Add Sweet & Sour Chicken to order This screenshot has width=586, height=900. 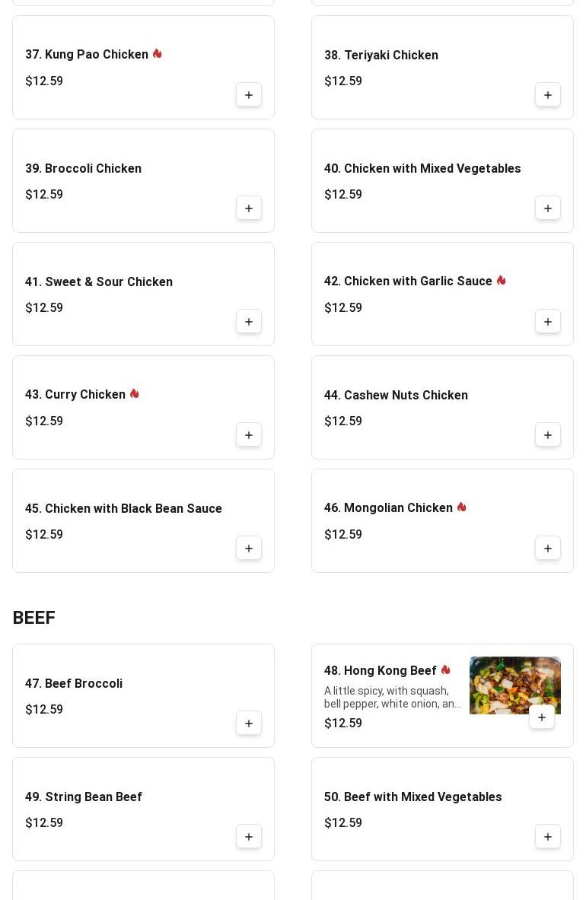[x=249, y=321]
